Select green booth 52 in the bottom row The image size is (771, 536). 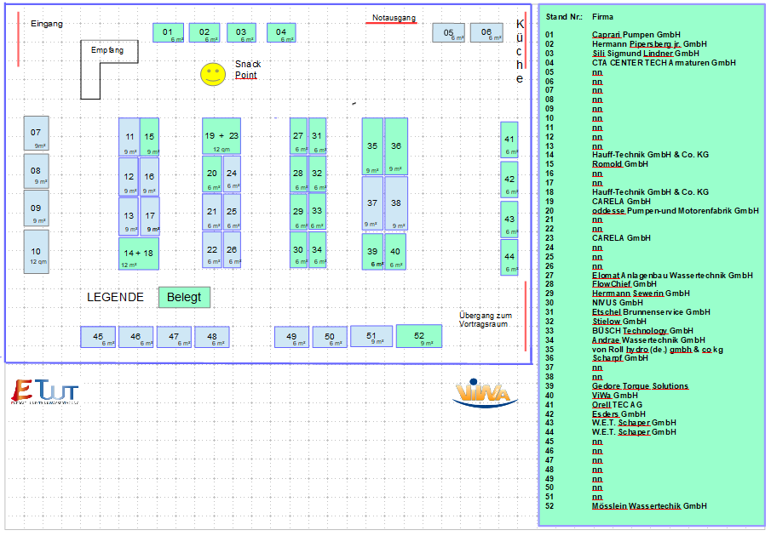pyautogui.click(x=419, y=336)
